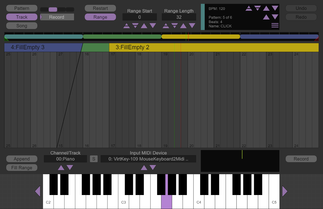The image size is (323, 209).
Task: Click the BPM large-step decrease arrow
Action: click(x=258, y=8)
